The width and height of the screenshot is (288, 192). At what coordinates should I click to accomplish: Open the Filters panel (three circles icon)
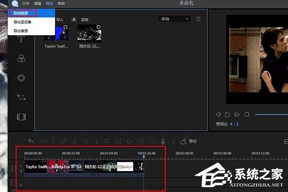(x=21, y=59)
